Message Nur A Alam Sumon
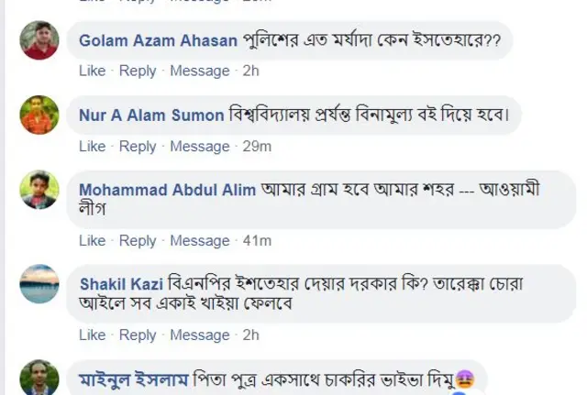 click(x=200, y=147)
